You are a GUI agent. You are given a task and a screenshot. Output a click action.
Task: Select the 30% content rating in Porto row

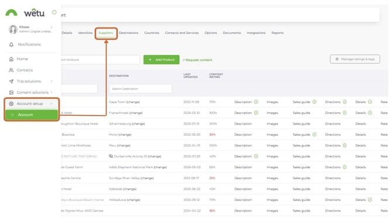point(212,134)
